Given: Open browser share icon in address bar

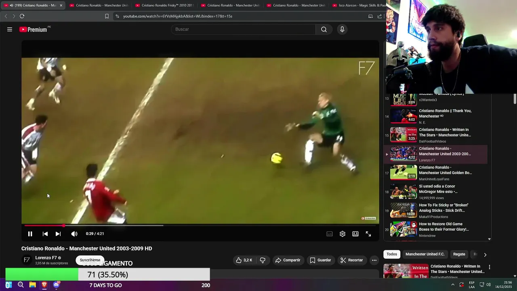Looking at the screenshot, I should [x=380, y=16].
